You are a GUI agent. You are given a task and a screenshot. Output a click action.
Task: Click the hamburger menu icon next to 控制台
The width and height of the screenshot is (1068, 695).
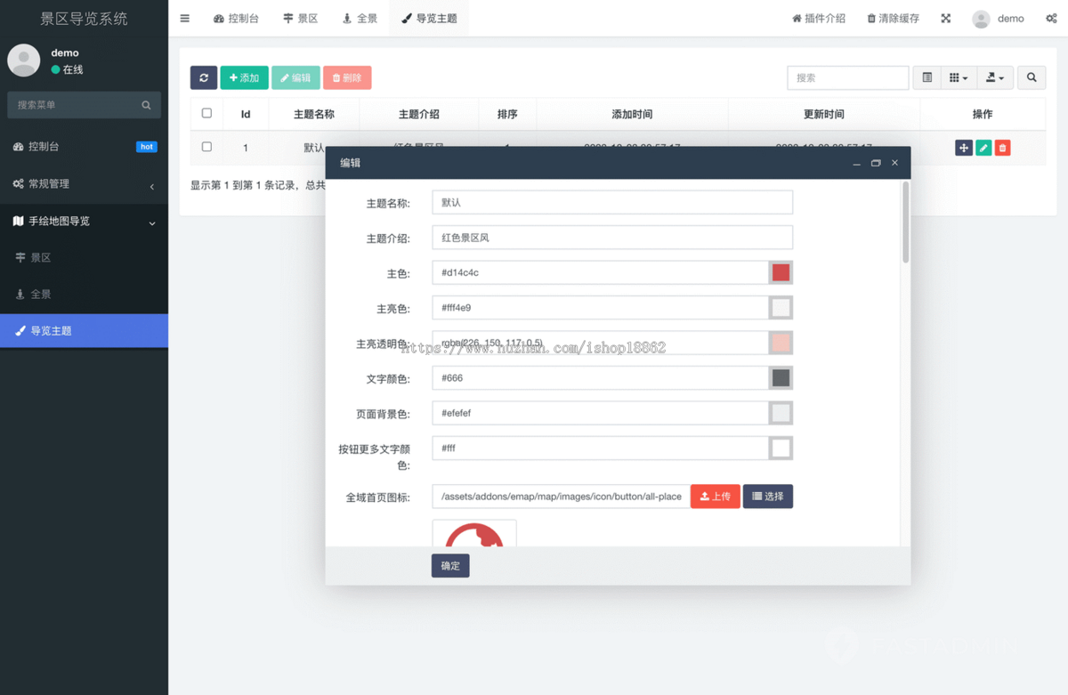(x=184, y=18)
